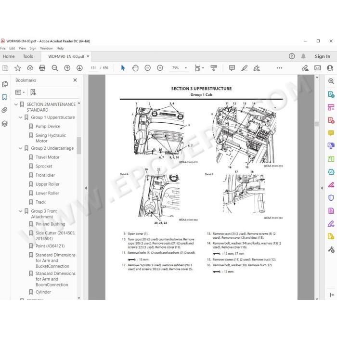Open the Window menu

[46, 48]
